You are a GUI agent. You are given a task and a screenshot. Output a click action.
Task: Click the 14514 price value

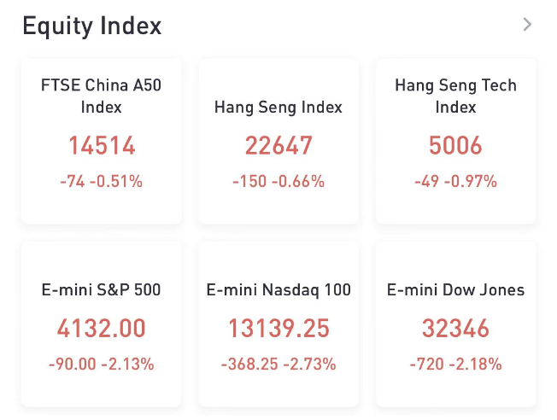tap(102, 146)
